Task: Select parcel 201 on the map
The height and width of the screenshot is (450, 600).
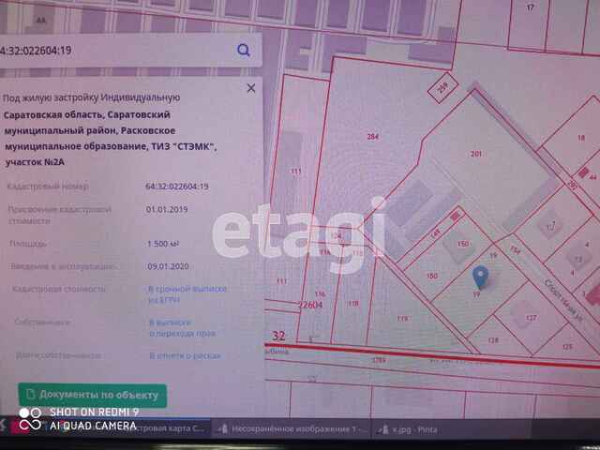Action: pos(475,154)
